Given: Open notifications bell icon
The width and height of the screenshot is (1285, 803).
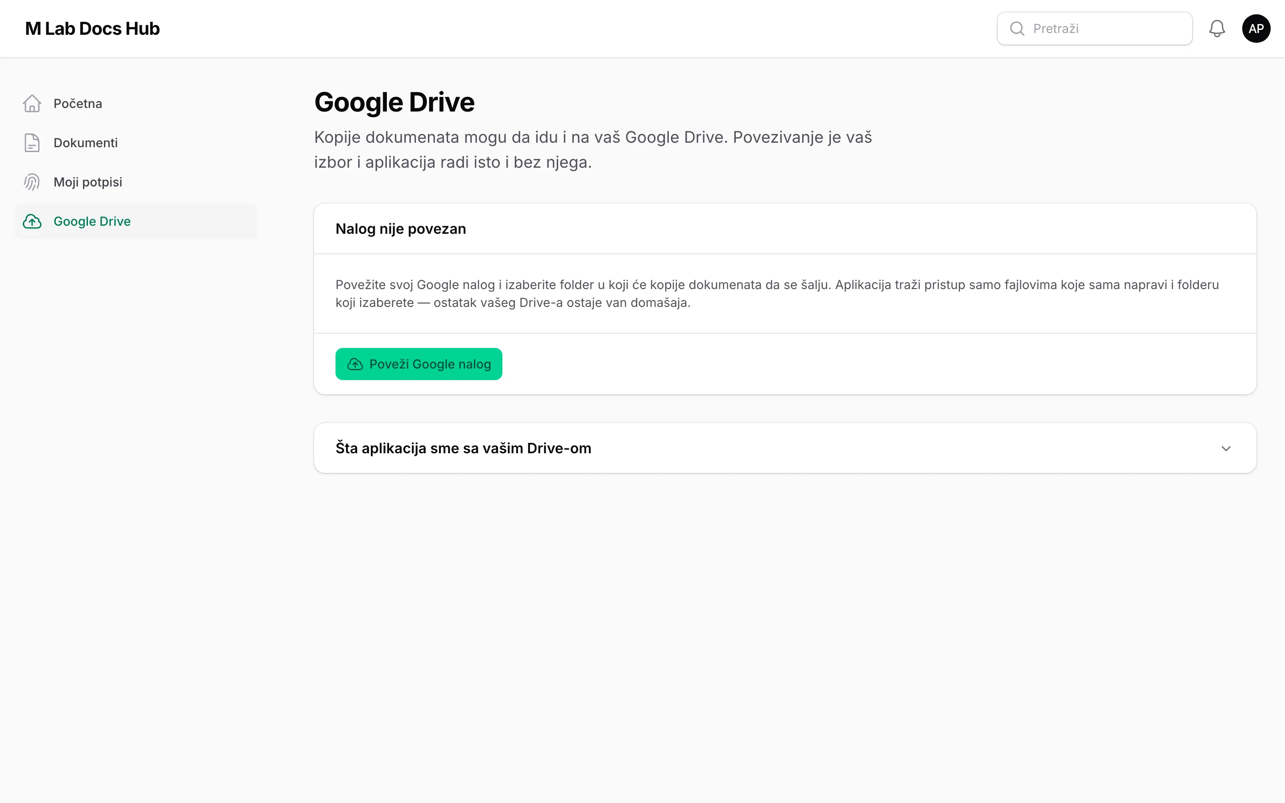Looking at the screenshot, I should [1216, 29].
